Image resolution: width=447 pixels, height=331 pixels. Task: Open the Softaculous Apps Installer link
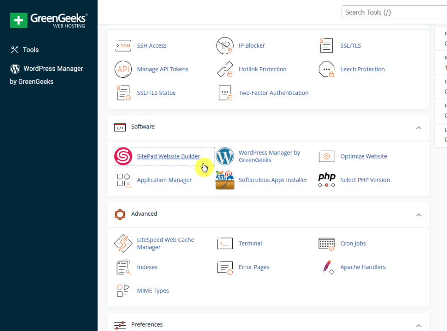pyautogui.click(x=273, y=180)
